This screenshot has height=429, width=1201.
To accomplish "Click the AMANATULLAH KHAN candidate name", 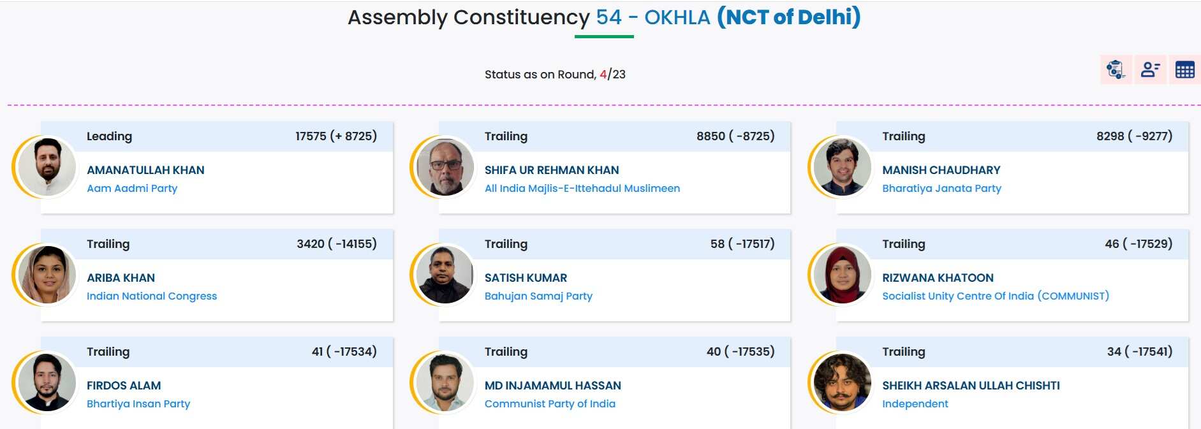I will pos(145,170).
